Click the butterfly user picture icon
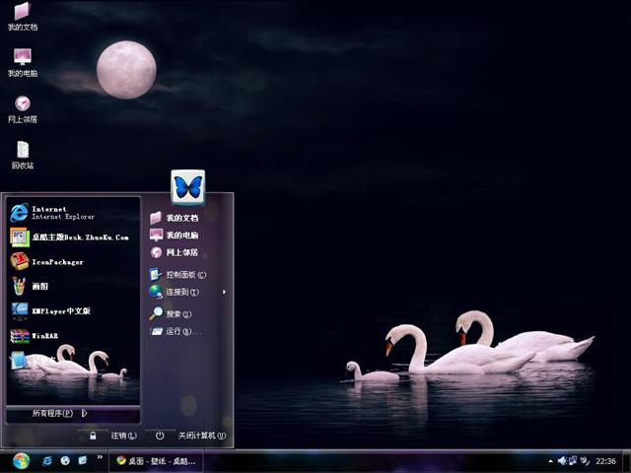Screen dimensions: 631x473 [x=187, y=186]
